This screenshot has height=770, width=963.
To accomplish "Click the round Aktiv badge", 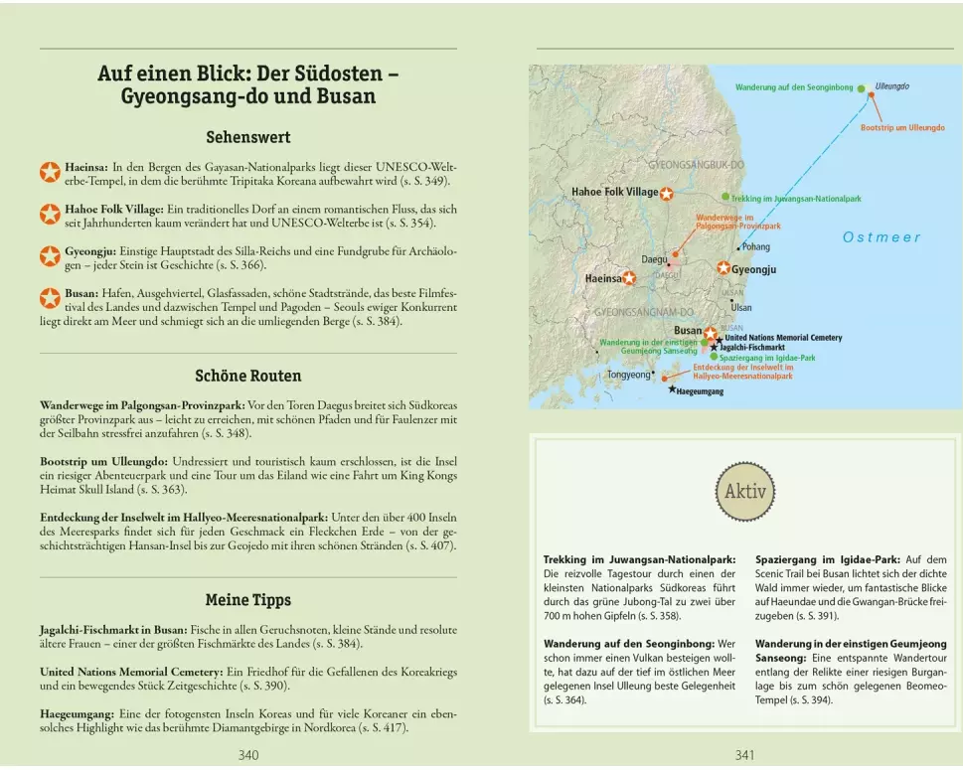I will tap(745, 492).
